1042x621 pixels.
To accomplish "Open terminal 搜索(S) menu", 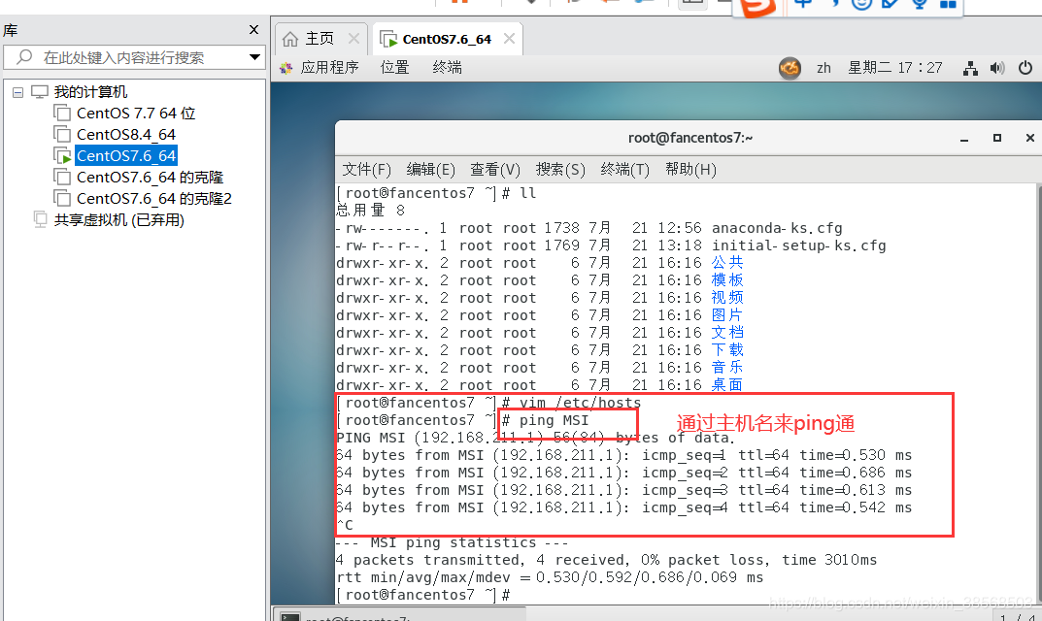I will click(560, 170).
